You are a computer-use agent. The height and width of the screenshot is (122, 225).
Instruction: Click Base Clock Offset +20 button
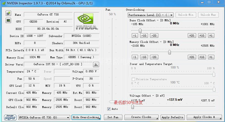[x=192, y=36]
